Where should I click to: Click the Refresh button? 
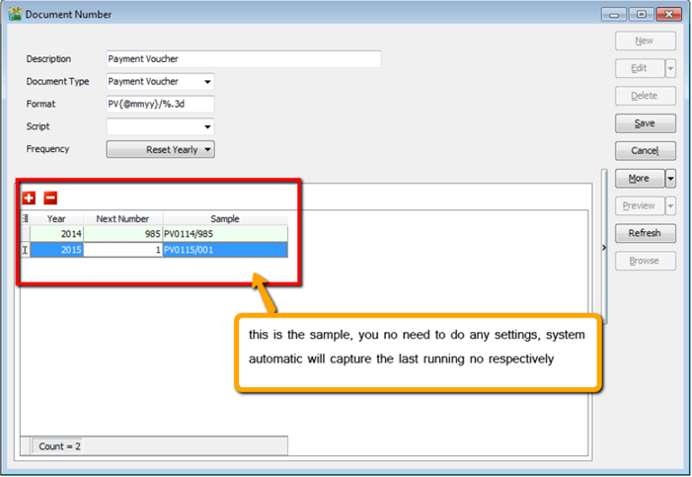click(x=645, y=234)
